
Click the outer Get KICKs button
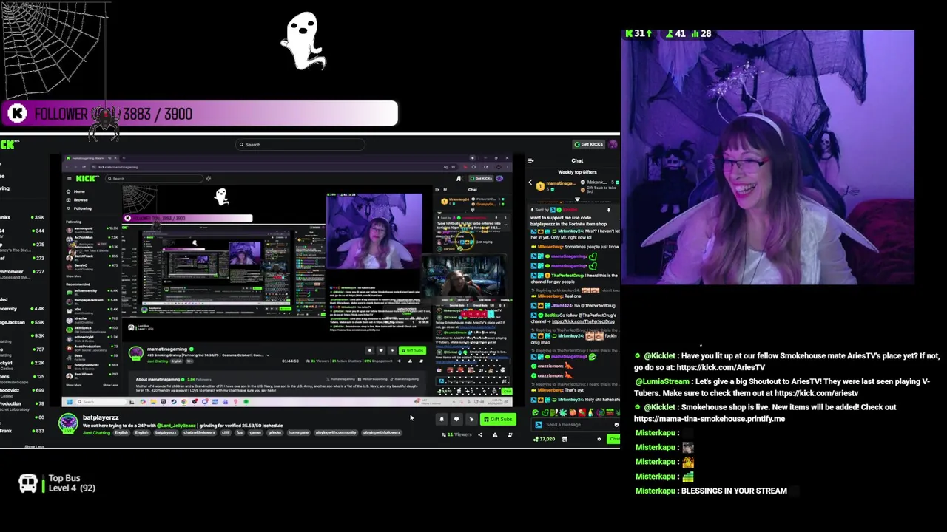click(x=590, y=144)
